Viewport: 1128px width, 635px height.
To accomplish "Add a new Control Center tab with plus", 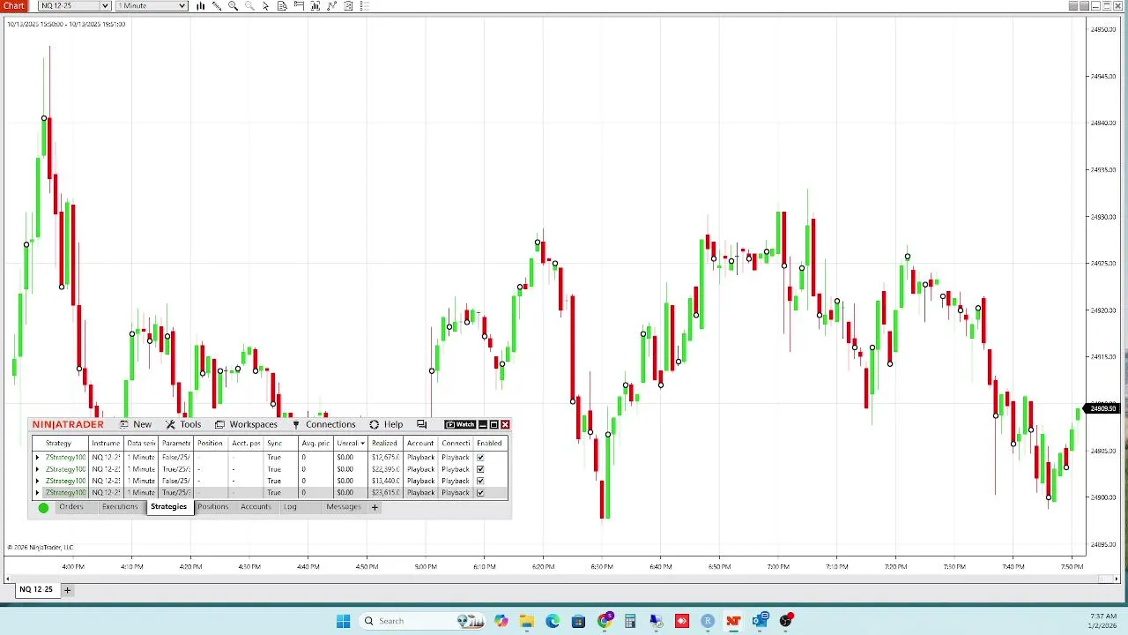I will tap(375, 507).
